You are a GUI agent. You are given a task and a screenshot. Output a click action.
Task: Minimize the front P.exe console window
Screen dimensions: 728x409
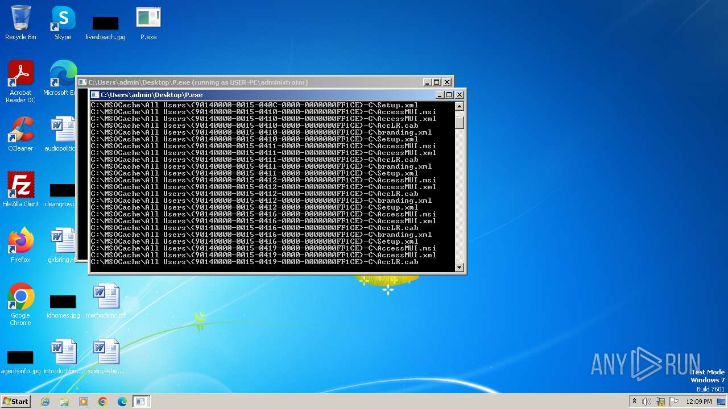coord(440,95)
